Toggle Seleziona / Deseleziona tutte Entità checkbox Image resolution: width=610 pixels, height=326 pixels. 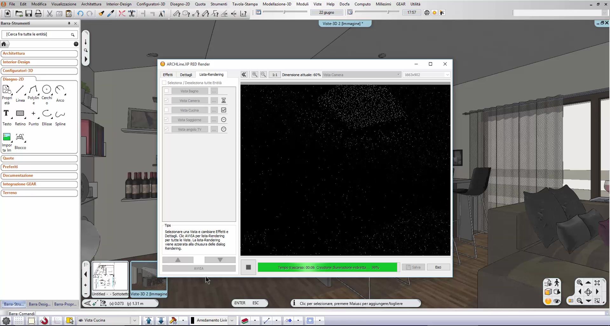[x=164, y=83]
